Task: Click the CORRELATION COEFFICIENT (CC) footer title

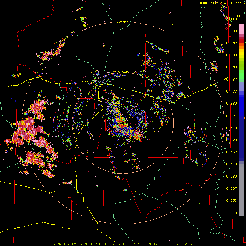Action: [86, 244]
